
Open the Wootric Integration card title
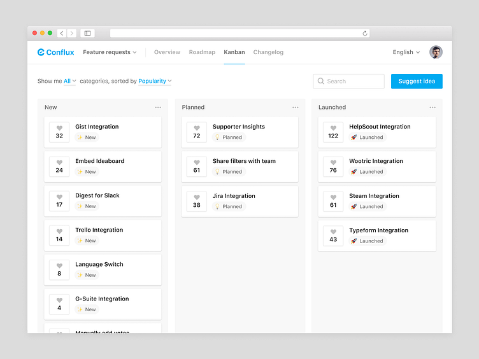(x=376, y=161)
